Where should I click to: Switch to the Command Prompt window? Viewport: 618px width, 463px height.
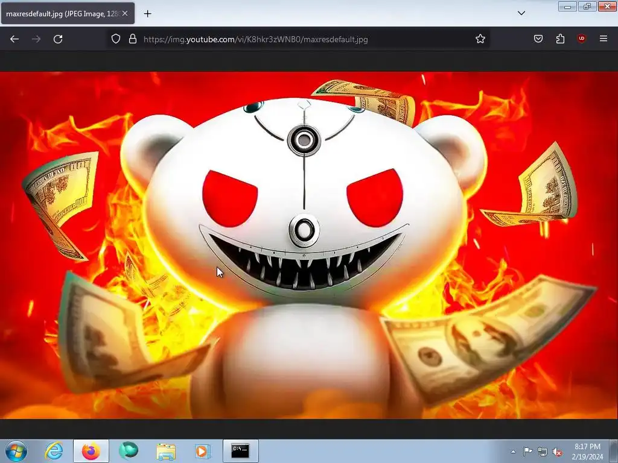click(240, 451)
